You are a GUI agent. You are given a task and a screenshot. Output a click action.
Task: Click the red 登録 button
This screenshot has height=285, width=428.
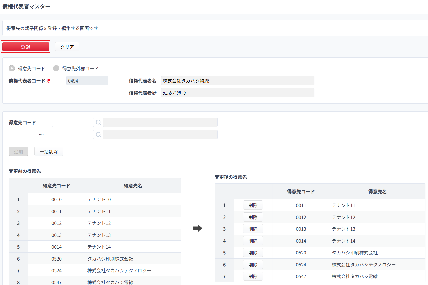coord(25,47)
